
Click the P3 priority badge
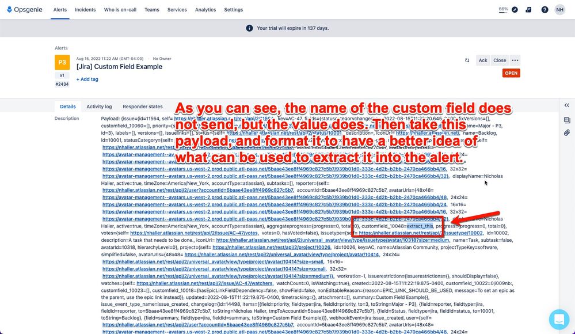pos(62,62)
